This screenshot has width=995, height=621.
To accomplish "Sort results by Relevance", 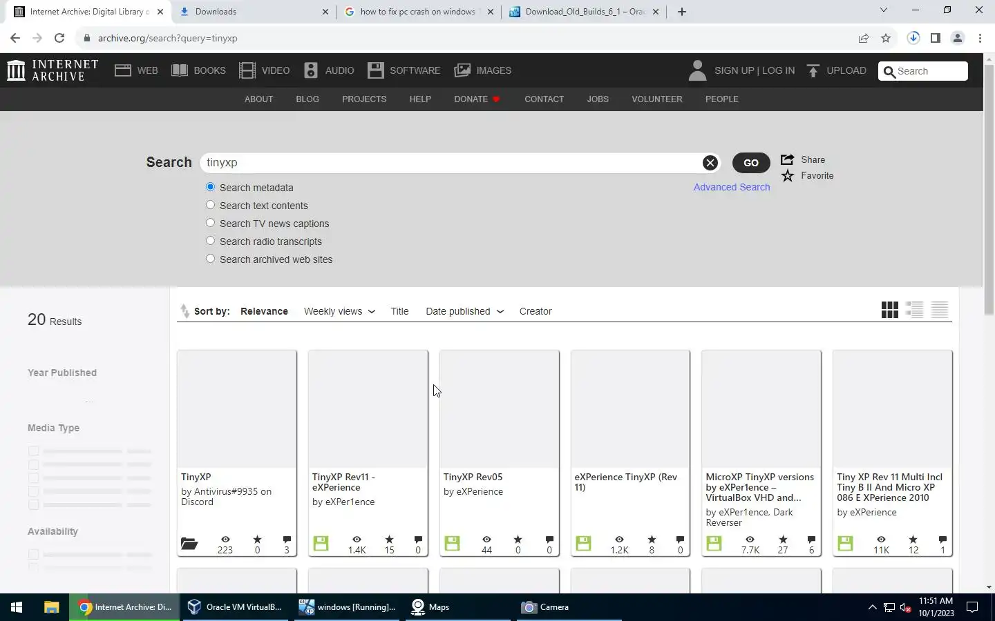I will click(264, 311).
